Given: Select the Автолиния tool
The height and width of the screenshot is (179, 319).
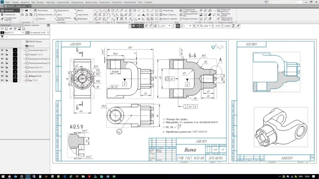Looking at the screenshot, I should click(41, 10).
